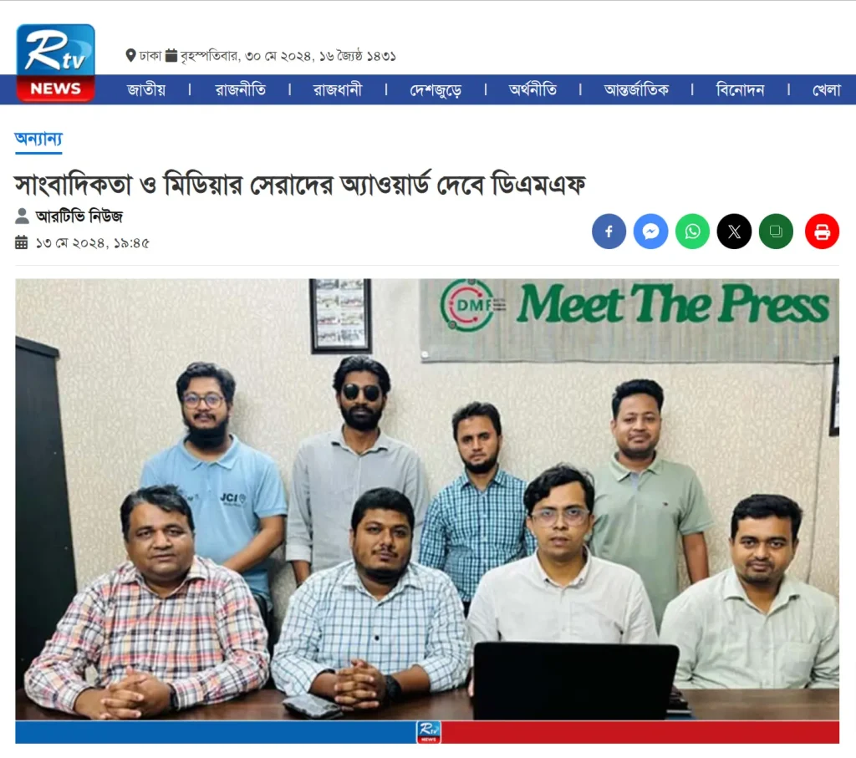Share article on WhatsApp
The image size is (856, 758).
click(x=692, y=231)
